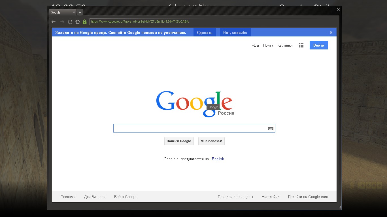Go back using the browser back arrow
Image resolution: width=387 pixels, height=217 pixels.
[x=54, y=22]
